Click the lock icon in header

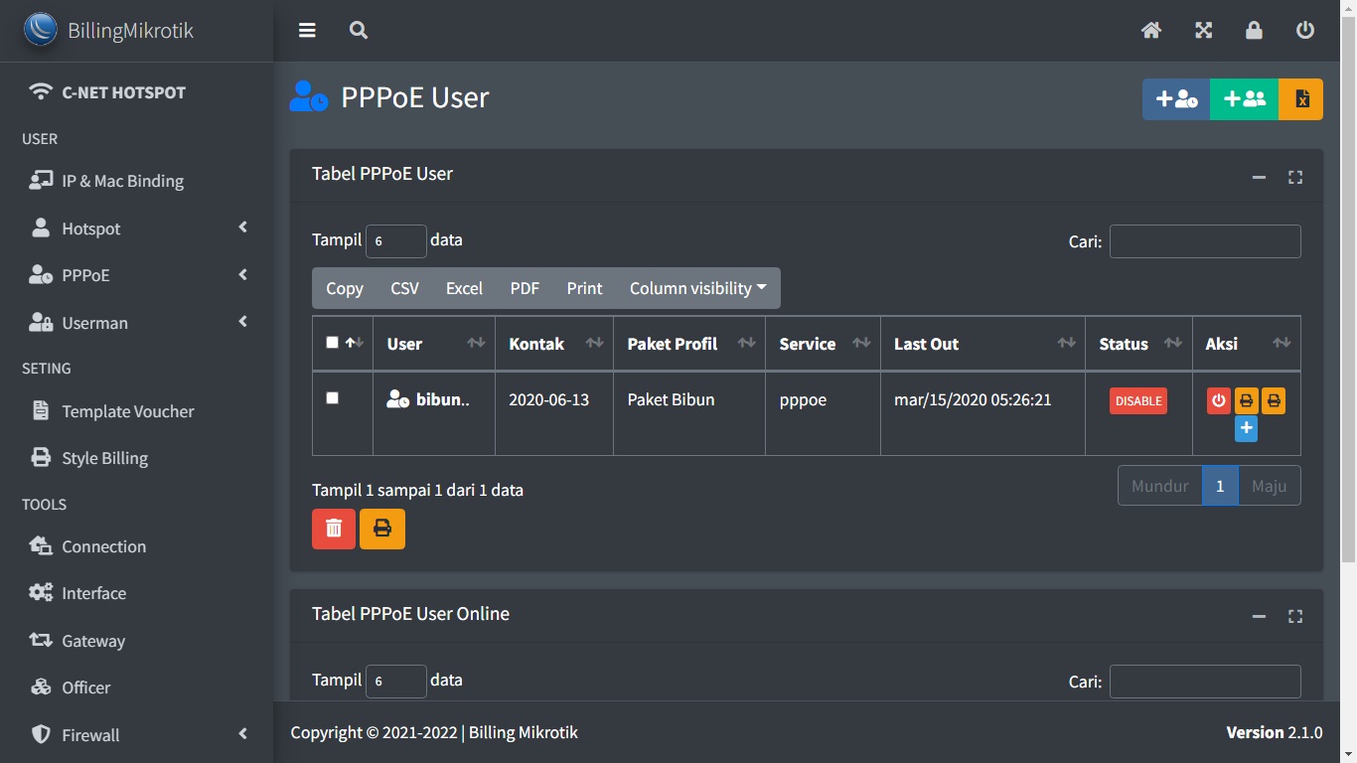[1254, 31]
